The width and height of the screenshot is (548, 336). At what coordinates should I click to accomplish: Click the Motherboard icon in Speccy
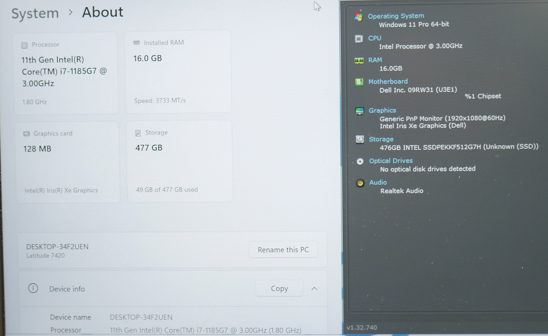point(359,82)
